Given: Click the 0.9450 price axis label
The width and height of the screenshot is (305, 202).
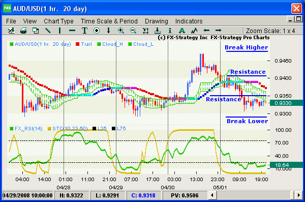Looking at the screenshot, I should click(x=283, y=61).
